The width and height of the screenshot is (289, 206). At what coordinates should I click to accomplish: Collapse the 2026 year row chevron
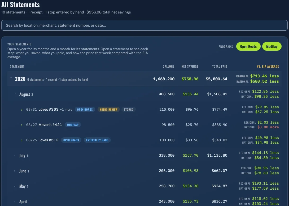click(x=11, y=78)
